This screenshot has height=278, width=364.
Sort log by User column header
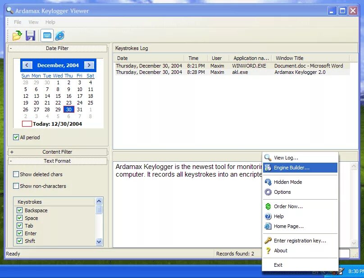(218, 58)
